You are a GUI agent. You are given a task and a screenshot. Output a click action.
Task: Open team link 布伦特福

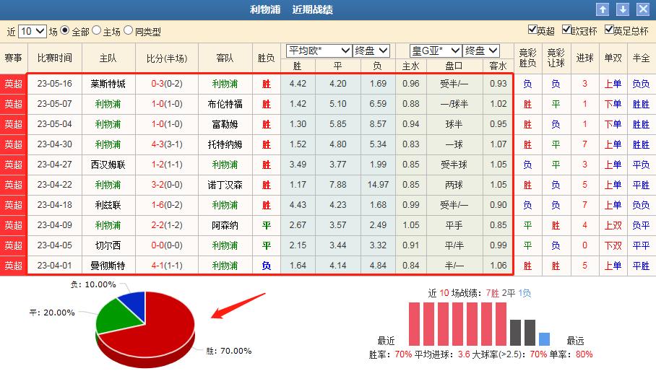225,104
